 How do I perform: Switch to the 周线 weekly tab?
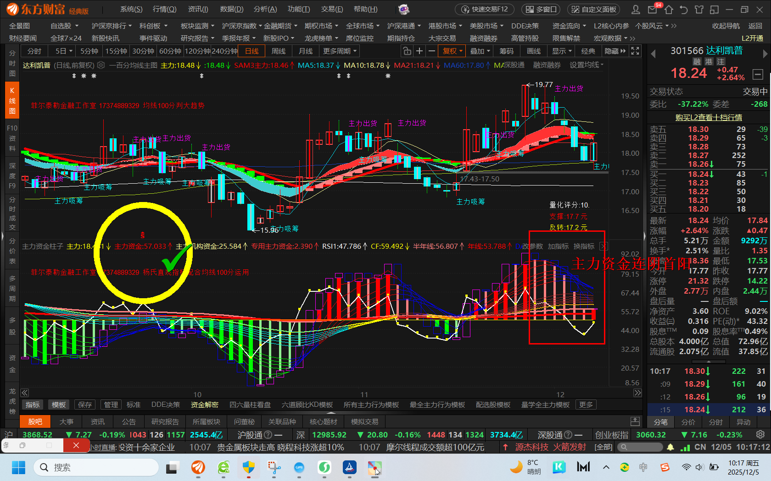279,51
